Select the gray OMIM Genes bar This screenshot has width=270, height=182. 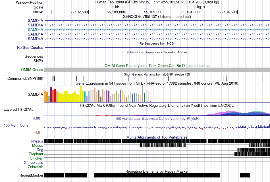(x=157, y=70)
